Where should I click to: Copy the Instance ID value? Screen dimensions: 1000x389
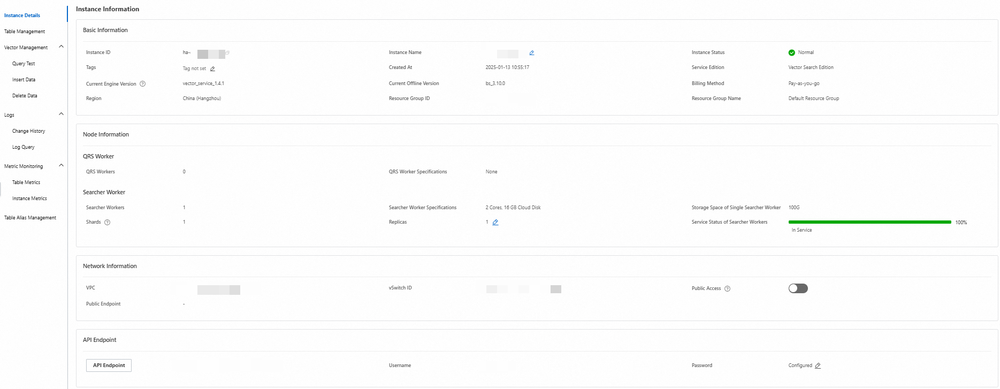(x=227, y=52)
